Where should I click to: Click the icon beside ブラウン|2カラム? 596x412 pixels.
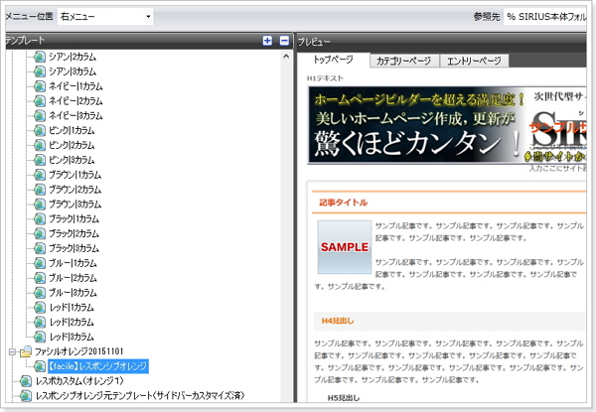point(40,189)
